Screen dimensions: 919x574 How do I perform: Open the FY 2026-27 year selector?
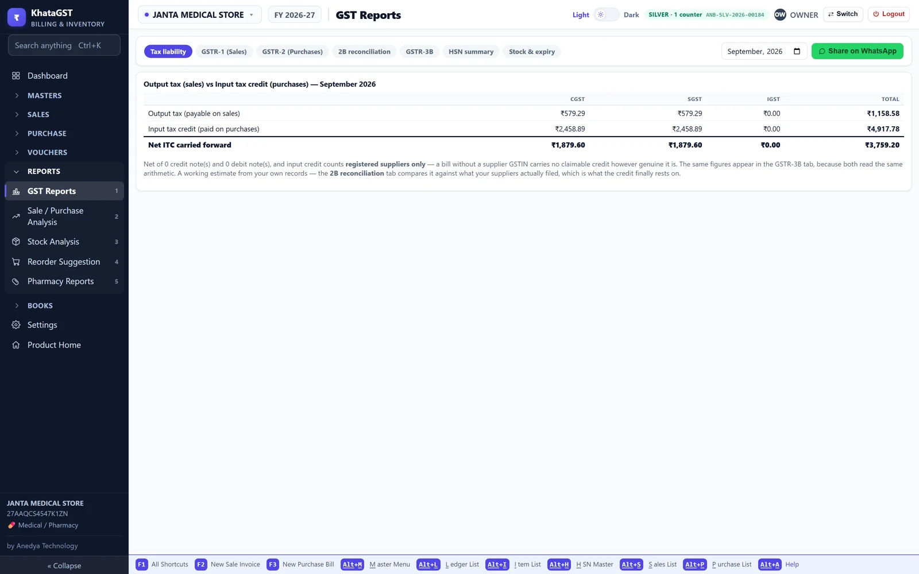point(295,15)
